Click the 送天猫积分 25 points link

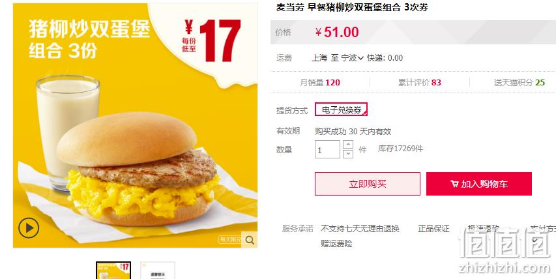pyautogui.click(x=519, y=83)
